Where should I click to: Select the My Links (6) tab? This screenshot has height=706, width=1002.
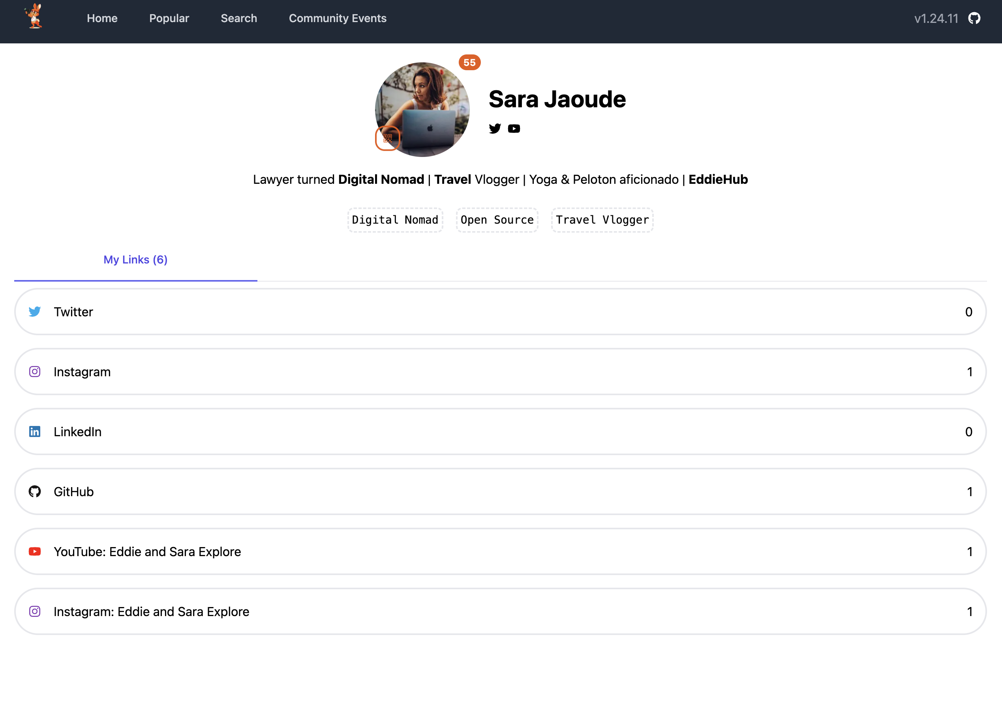(x=136, y=260)
